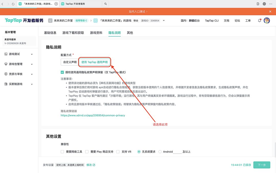Viewport: 276px width, 173px height.
Task: Expand the 游戏测试 sidebar section
Action: [x=32, y=54]
